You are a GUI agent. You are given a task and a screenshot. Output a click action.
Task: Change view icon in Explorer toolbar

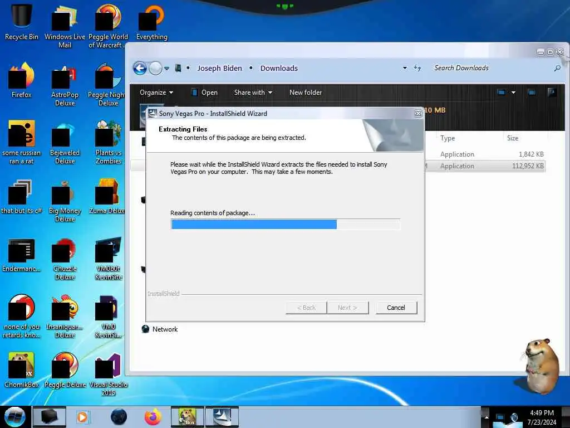(501, 93)
